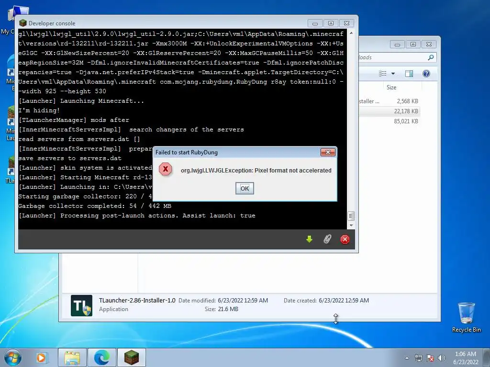Open Windows Media Player from taskbar

click(41, 357)
